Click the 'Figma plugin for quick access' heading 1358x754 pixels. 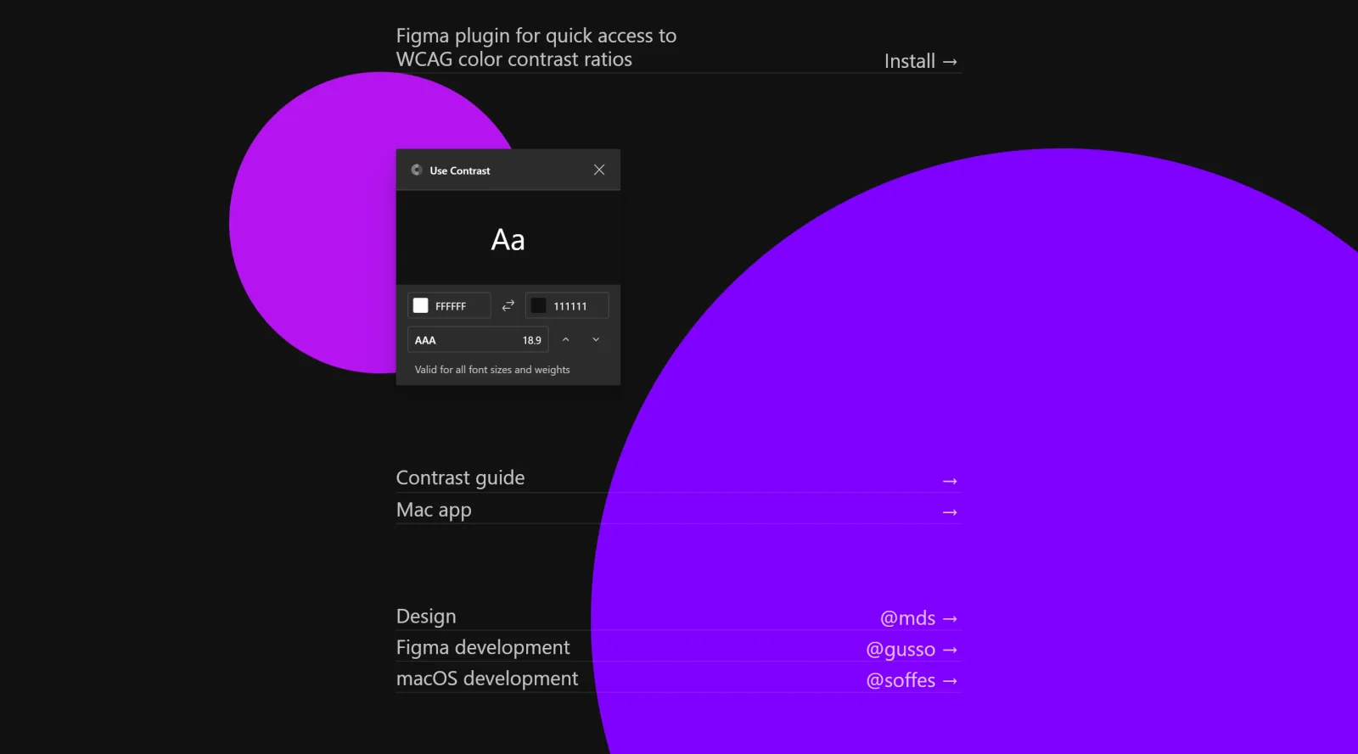click(536, 47)
